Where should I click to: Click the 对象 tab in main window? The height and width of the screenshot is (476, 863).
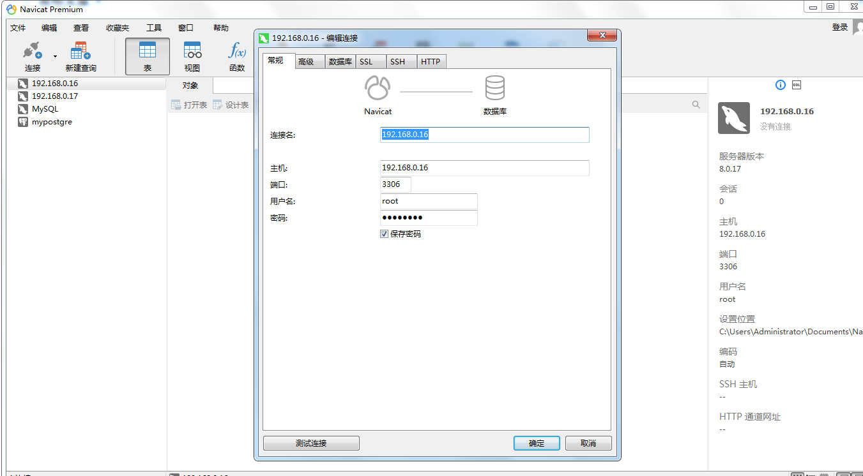tap(190, 86)
